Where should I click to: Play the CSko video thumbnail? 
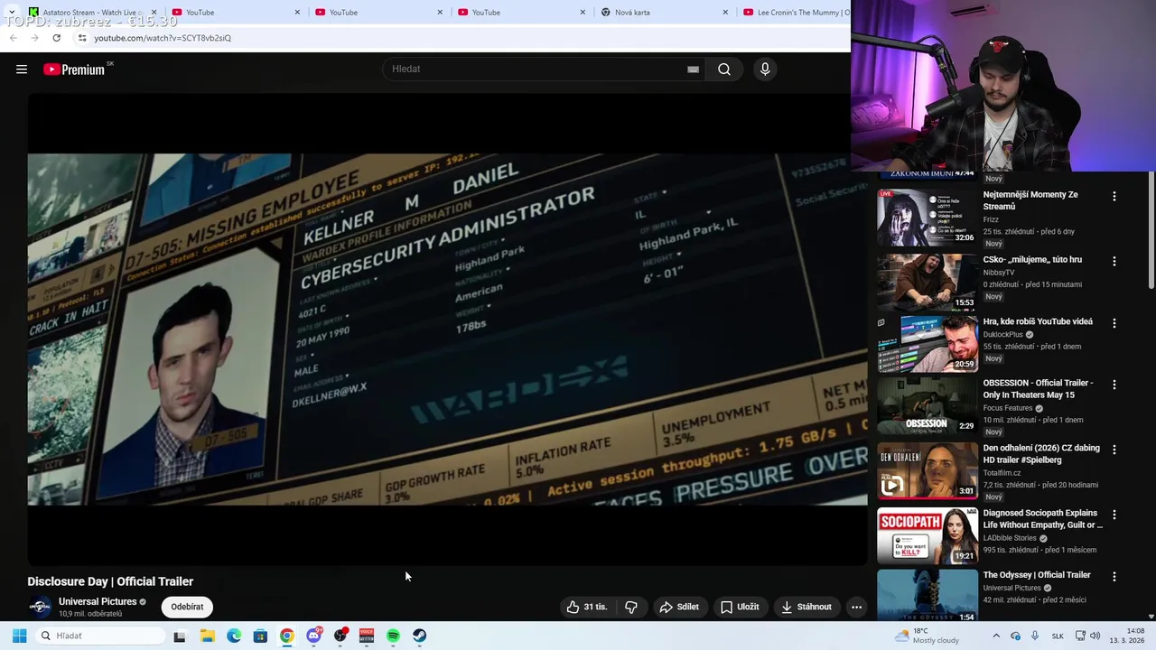pos(928,282)
